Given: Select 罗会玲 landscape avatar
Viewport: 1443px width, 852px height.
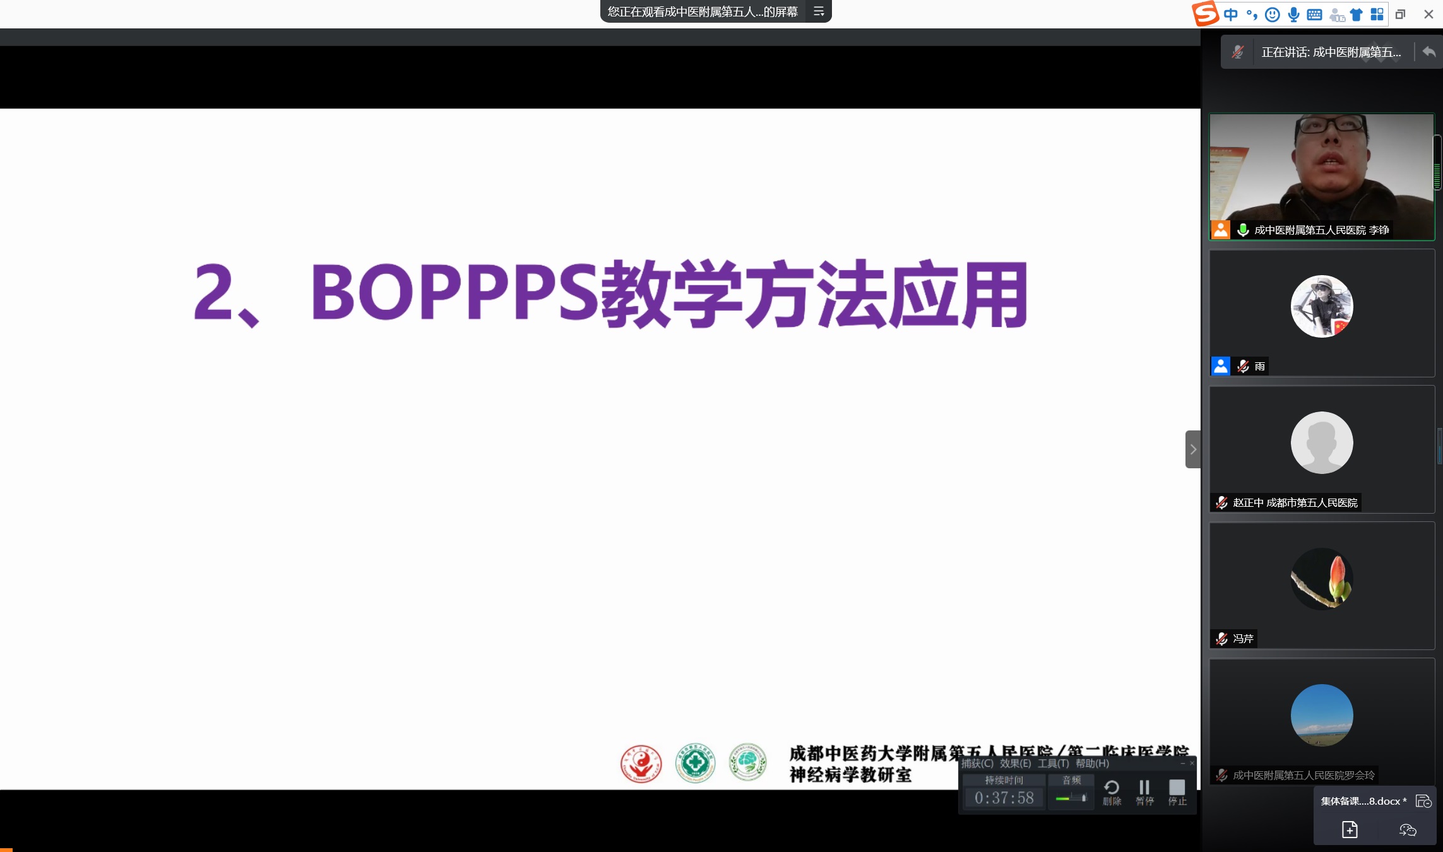Looking at the screenshot, I should (1322, 715).
